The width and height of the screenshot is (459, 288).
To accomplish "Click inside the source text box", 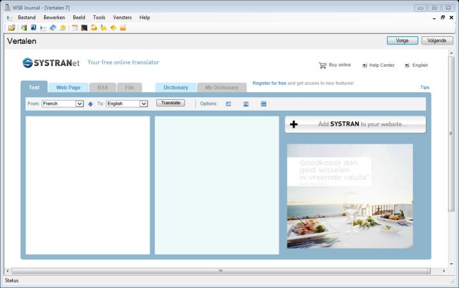I will click(x=88, y=184).
